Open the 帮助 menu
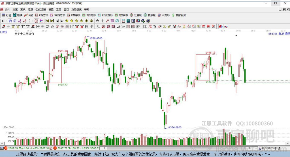The width and height of the screenshot is (290, 157). click(x=87, y=9)
